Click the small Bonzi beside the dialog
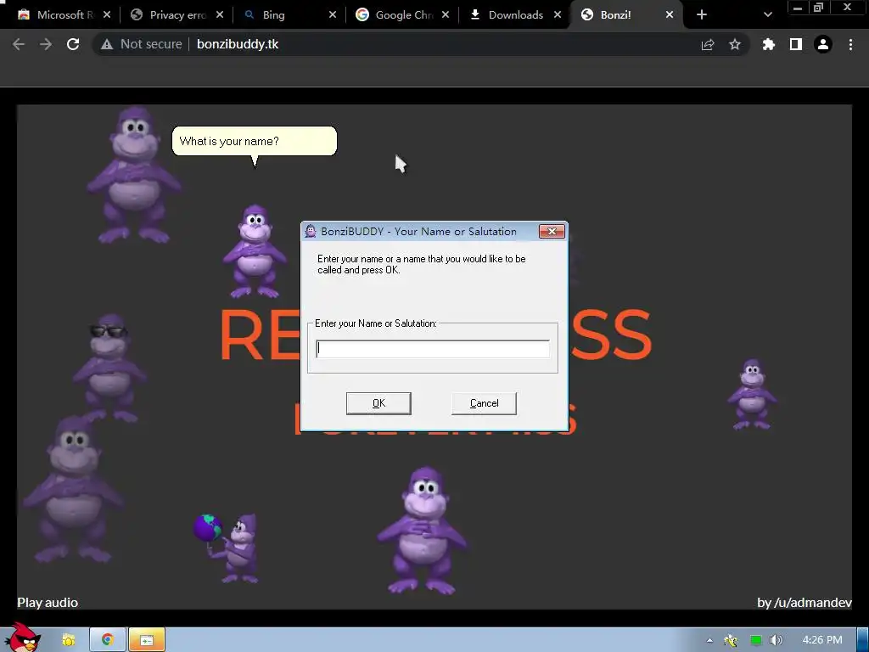 coord(255,251)
